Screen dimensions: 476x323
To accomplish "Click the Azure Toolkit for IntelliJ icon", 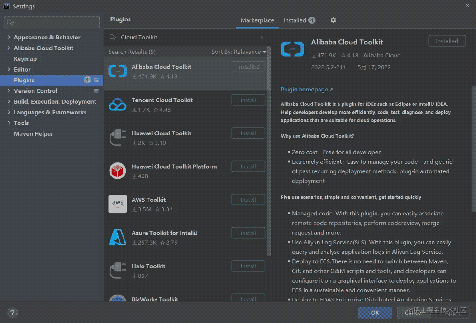I will [117, 237].
